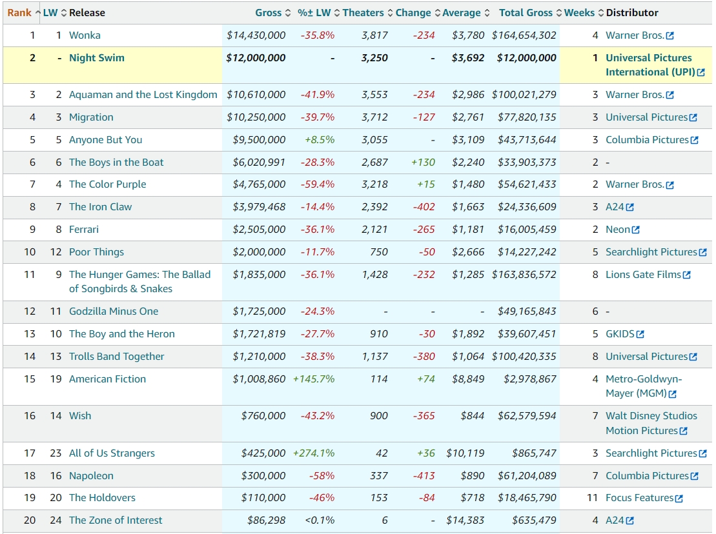Open the Lions Gate Films distributor link

(x=643, y=275)
